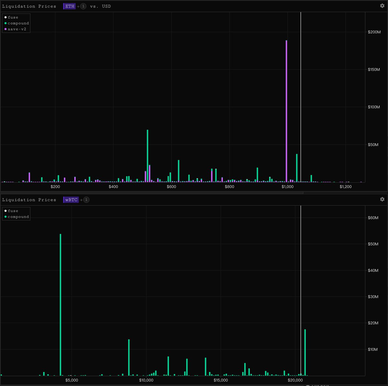
Task: Click the $200M y-axis label
Action: [x=374, y=32]
